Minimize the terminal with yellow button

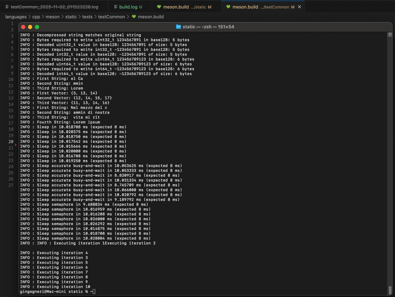(x=30, y=27)
